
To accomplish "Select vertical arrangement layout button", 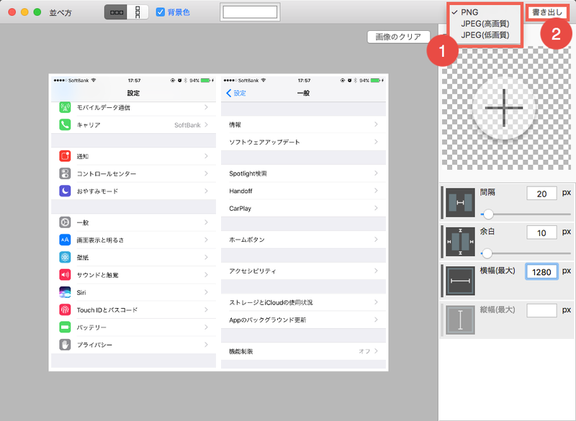I will [138, 12].
